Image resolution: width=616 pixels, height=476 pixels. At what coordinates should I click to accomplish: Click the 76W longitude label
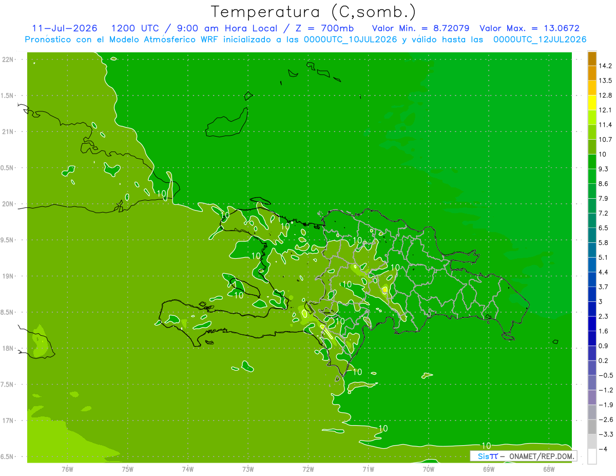67,469
